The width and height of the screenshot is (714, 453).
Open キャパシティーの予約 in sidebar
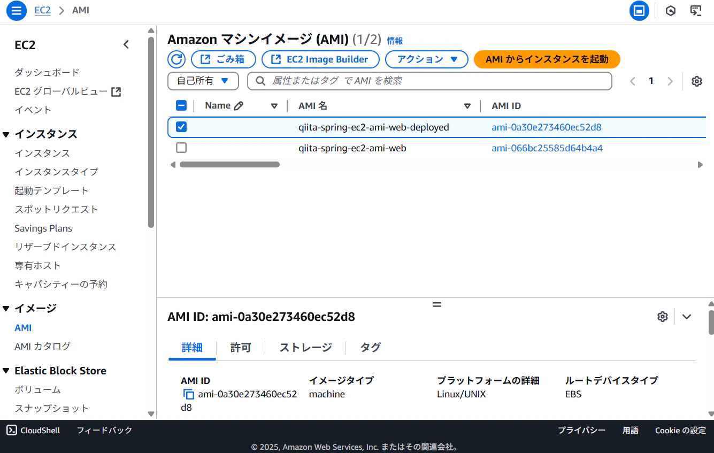[61, 284]
